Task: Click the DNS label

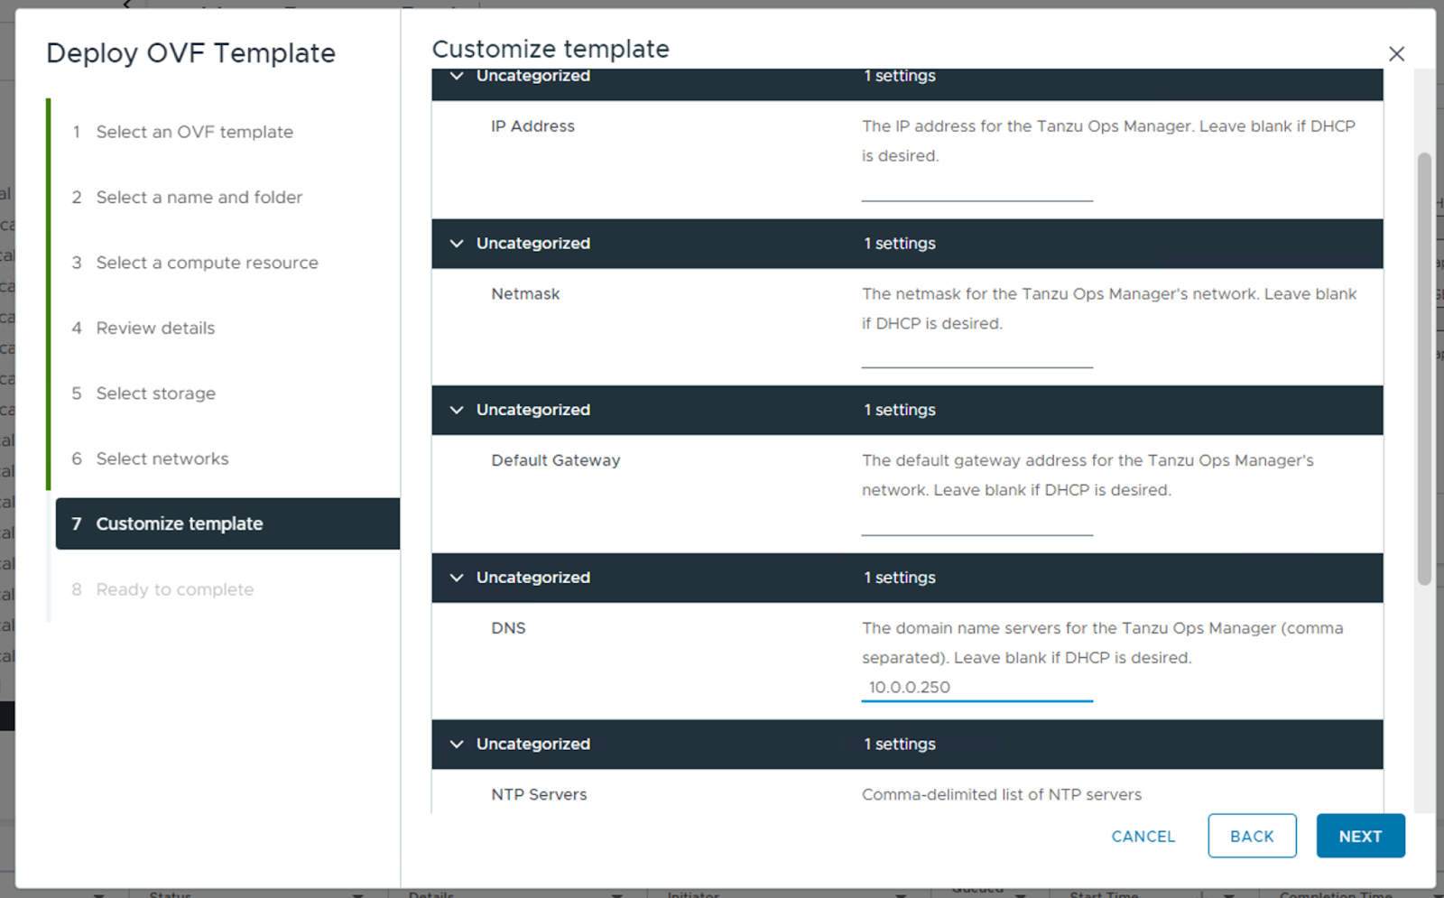Action: tap(508, 628)
